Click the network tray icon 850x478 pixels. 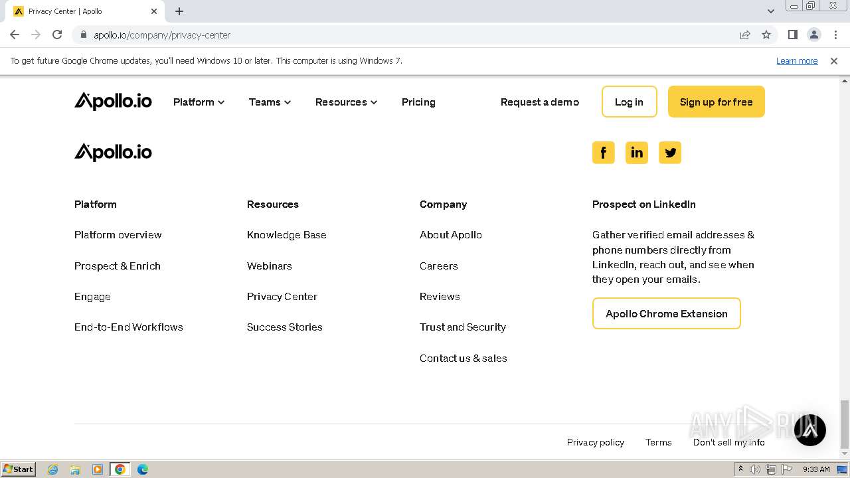[x=771, y=469]
